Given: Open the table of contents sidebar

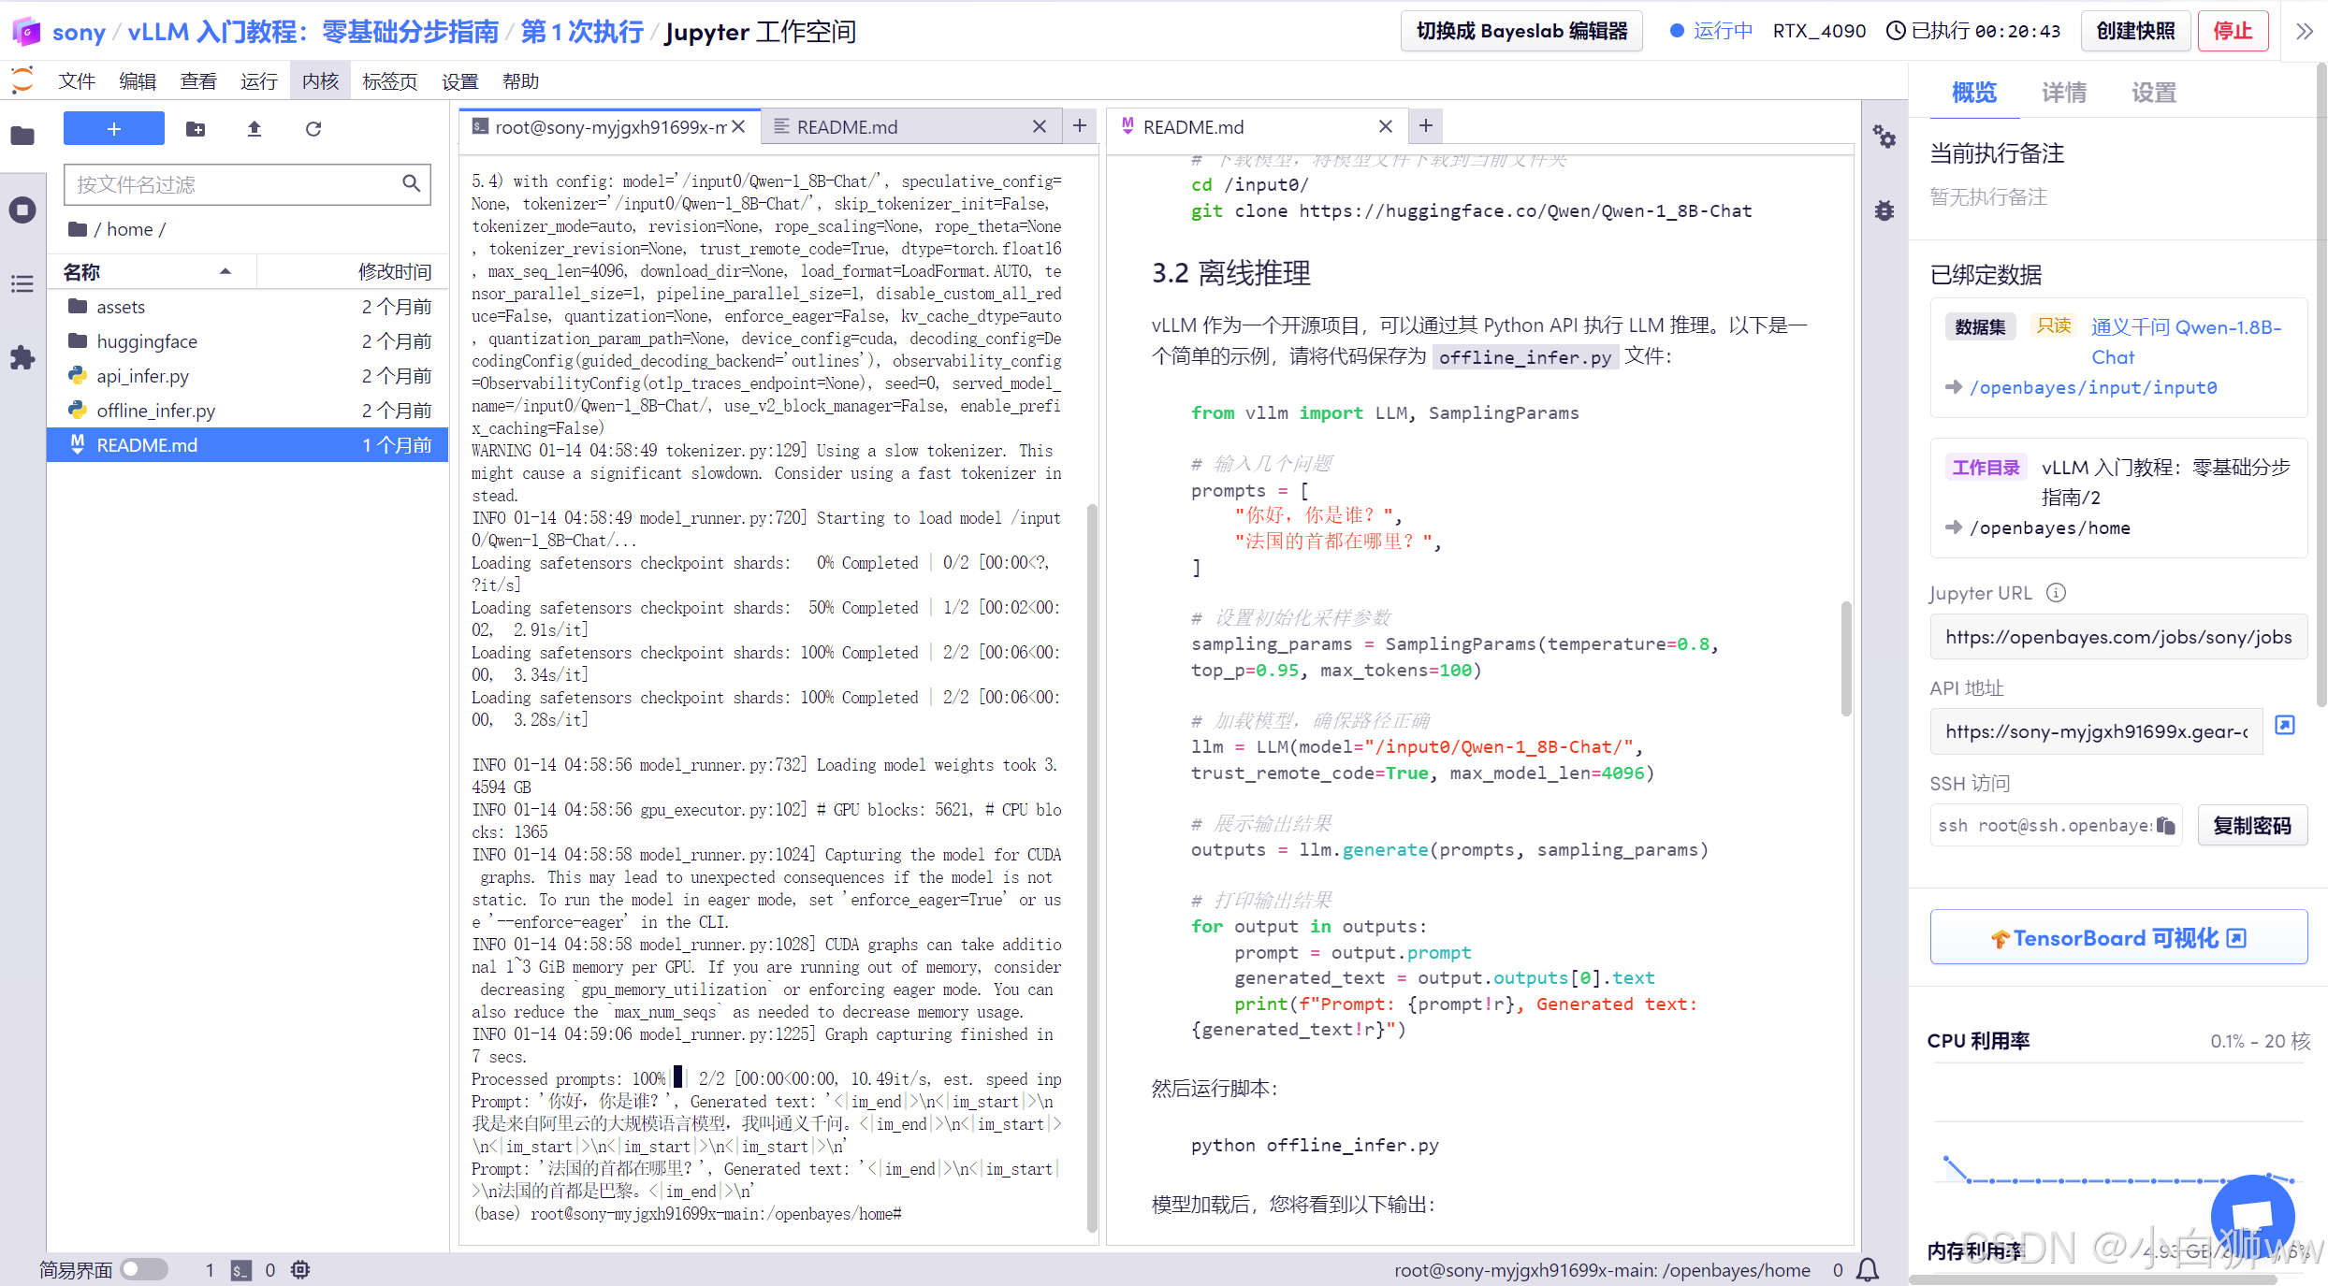Looking at the screenshot, I should [x=22, y=283].
